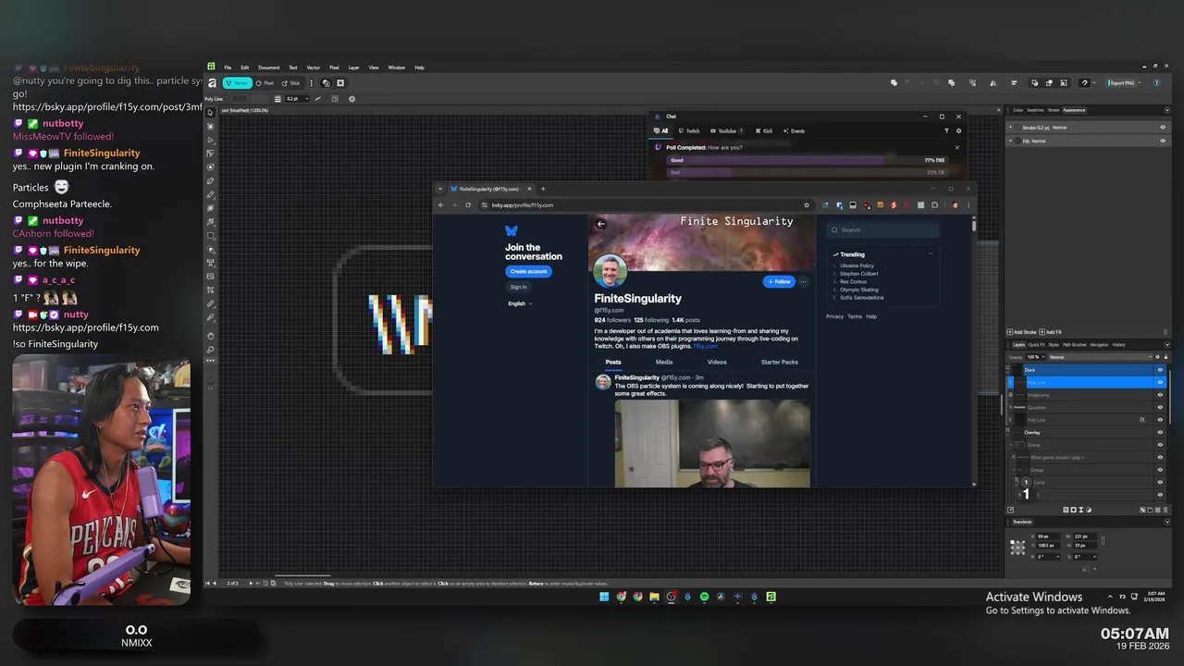Select the Rectangle shape tool

tap(210, 235)
